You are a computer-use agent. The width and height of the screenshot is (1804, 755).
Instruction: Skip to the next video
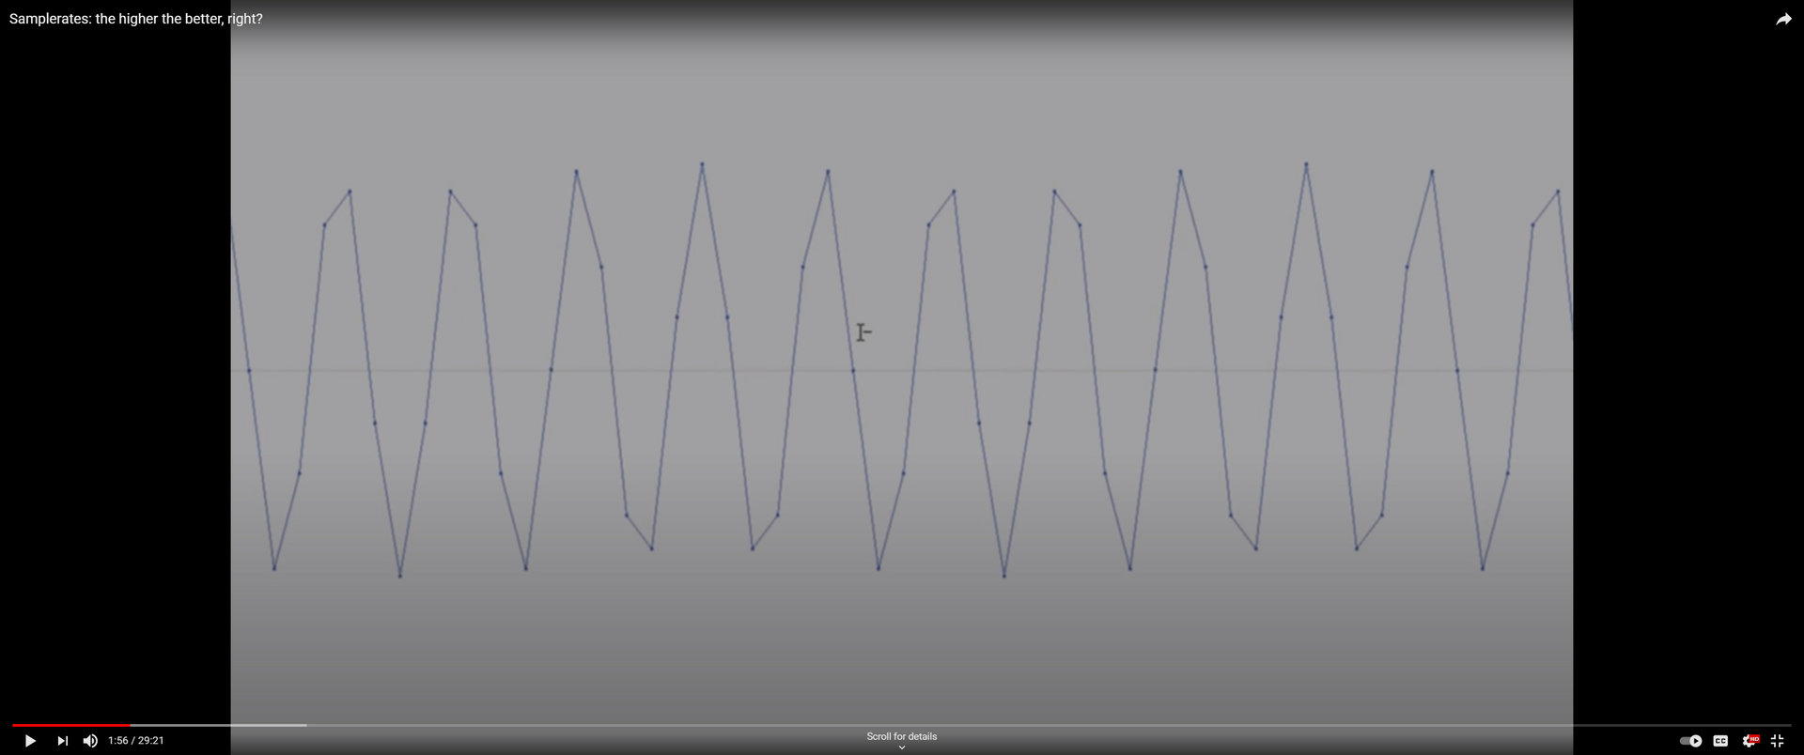tap(62, 741)
